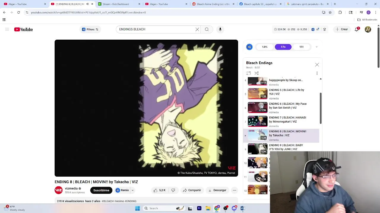This screenshot has width=380, height=213.
Task: Select the 7.7x vidIQ pill
Action: pyautogui.click(x=283, y=47)
